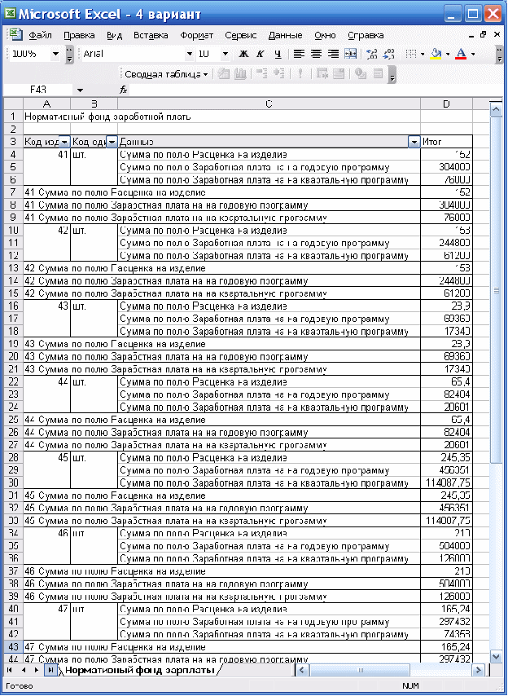Apply cell borders using Borders icon
The height and width of the screenshot is (696, 508).
tap(411, 54)
